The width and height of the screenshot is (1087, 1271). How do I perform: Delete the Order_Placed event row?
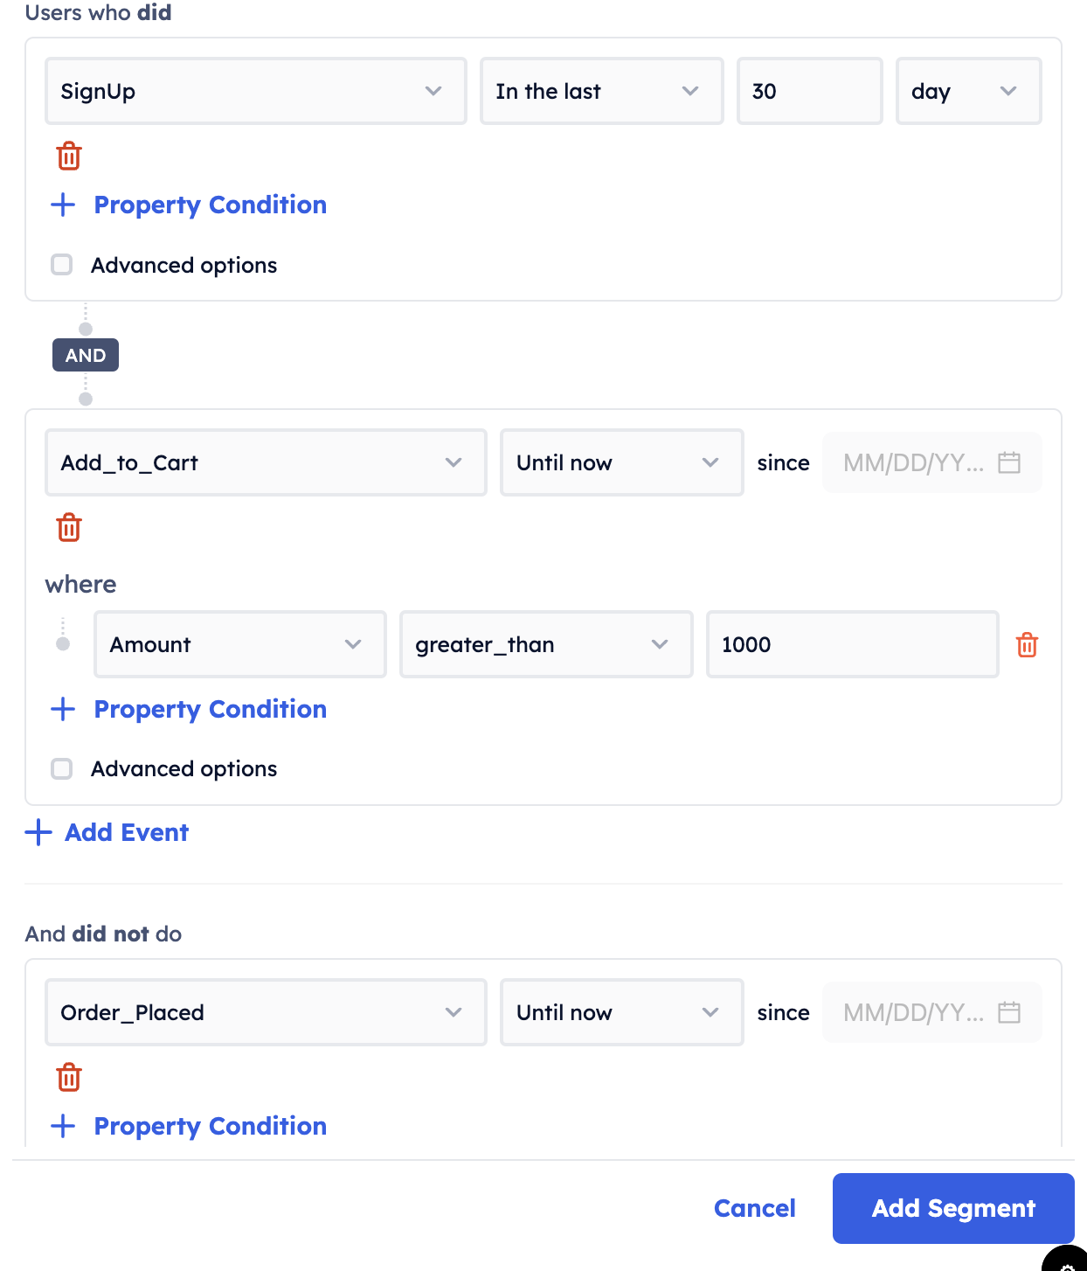point(69,1078)
